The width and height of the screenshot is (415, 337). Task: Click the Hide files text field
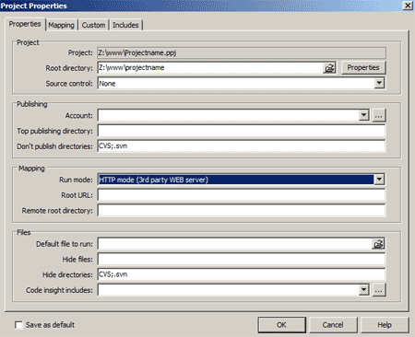click(242, 259)
